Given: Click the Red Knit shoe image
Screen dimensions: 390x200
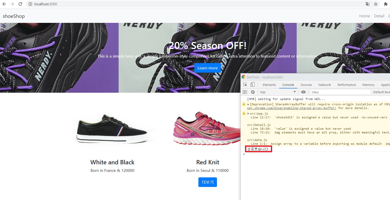Looking at the screenshot, I should [x=207, y=128].
